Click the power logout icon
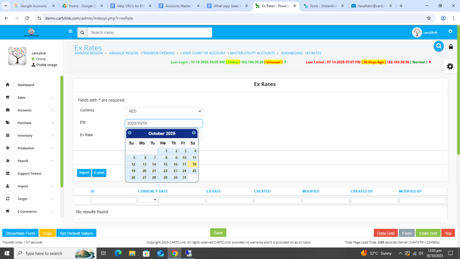Image resolution: width=460 pixels, height=259 pixels. 450,31
